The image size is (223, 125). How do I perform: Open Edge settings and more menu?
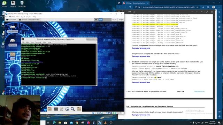219,7
